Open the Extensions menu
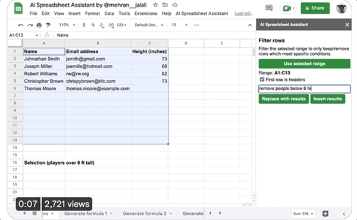 (146, 14)
